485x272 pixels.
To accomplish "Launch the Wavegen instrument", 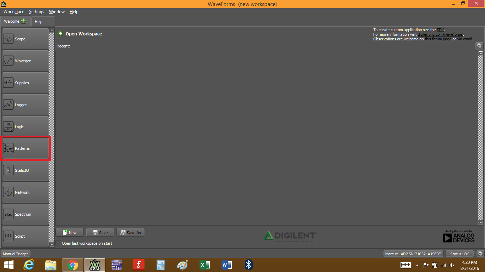I will (26, 61).
